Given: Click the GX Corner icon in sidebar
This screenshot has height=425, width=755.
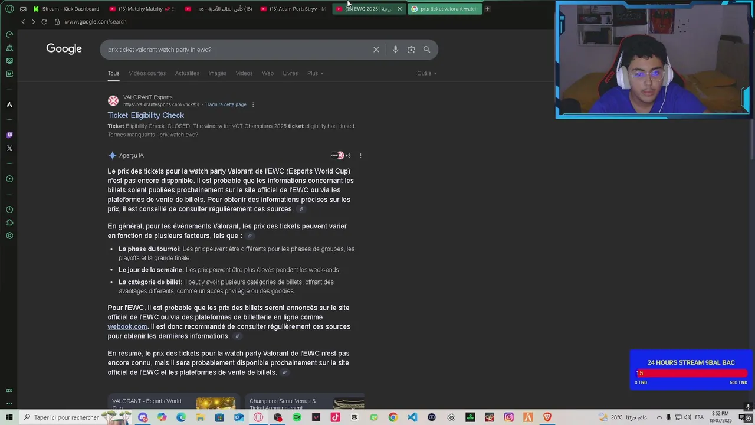Looking at the screenshot, I should pos(9,391).
